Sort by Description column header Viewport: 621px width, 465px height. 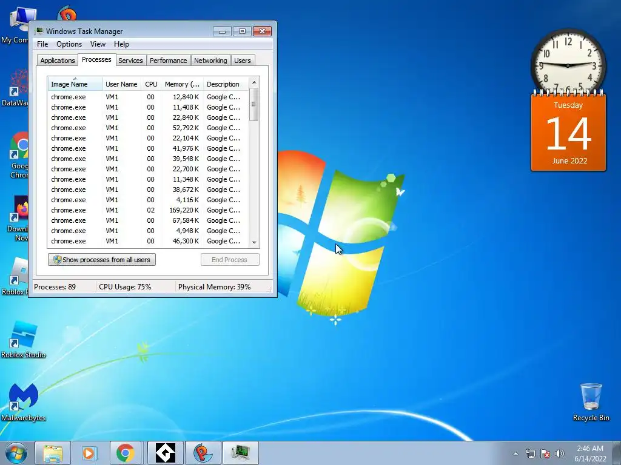pyautogui.click(x=226, y=84)
